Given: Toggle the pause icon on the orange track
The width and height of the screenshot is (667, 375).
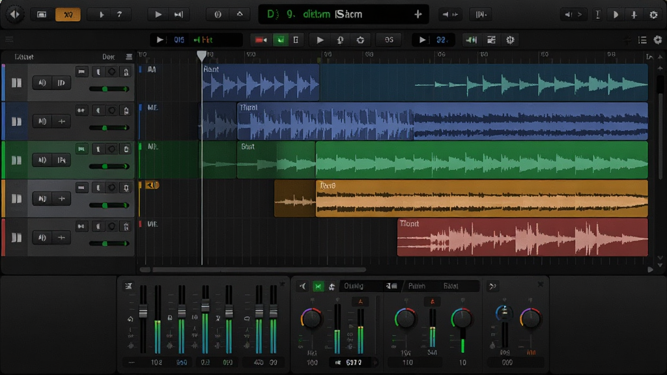Looking at the screenshot, I should 16,199.
